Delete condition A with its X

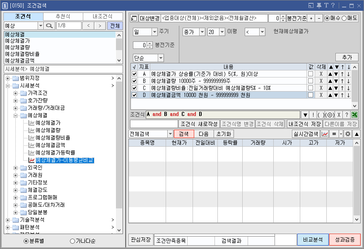point(321,74)
